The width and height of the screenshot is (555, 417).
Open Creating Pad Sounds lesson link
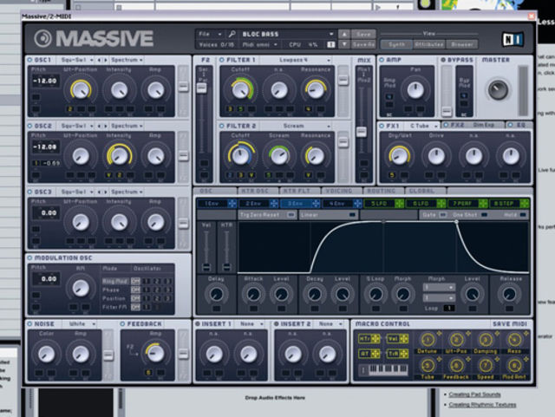point(474,394)
